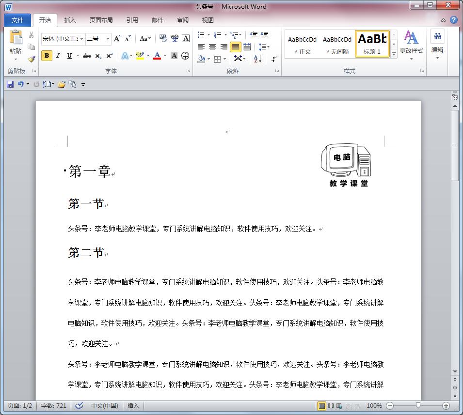Image resolution: width=463 pixels, height=415 pixels.
Task: Open the Clear Formatting icon
Action: [162, 38]
